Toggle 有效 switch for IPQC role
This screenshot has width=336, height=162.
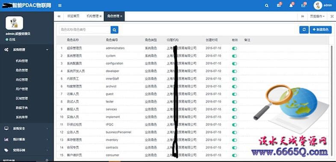[234, 125]
